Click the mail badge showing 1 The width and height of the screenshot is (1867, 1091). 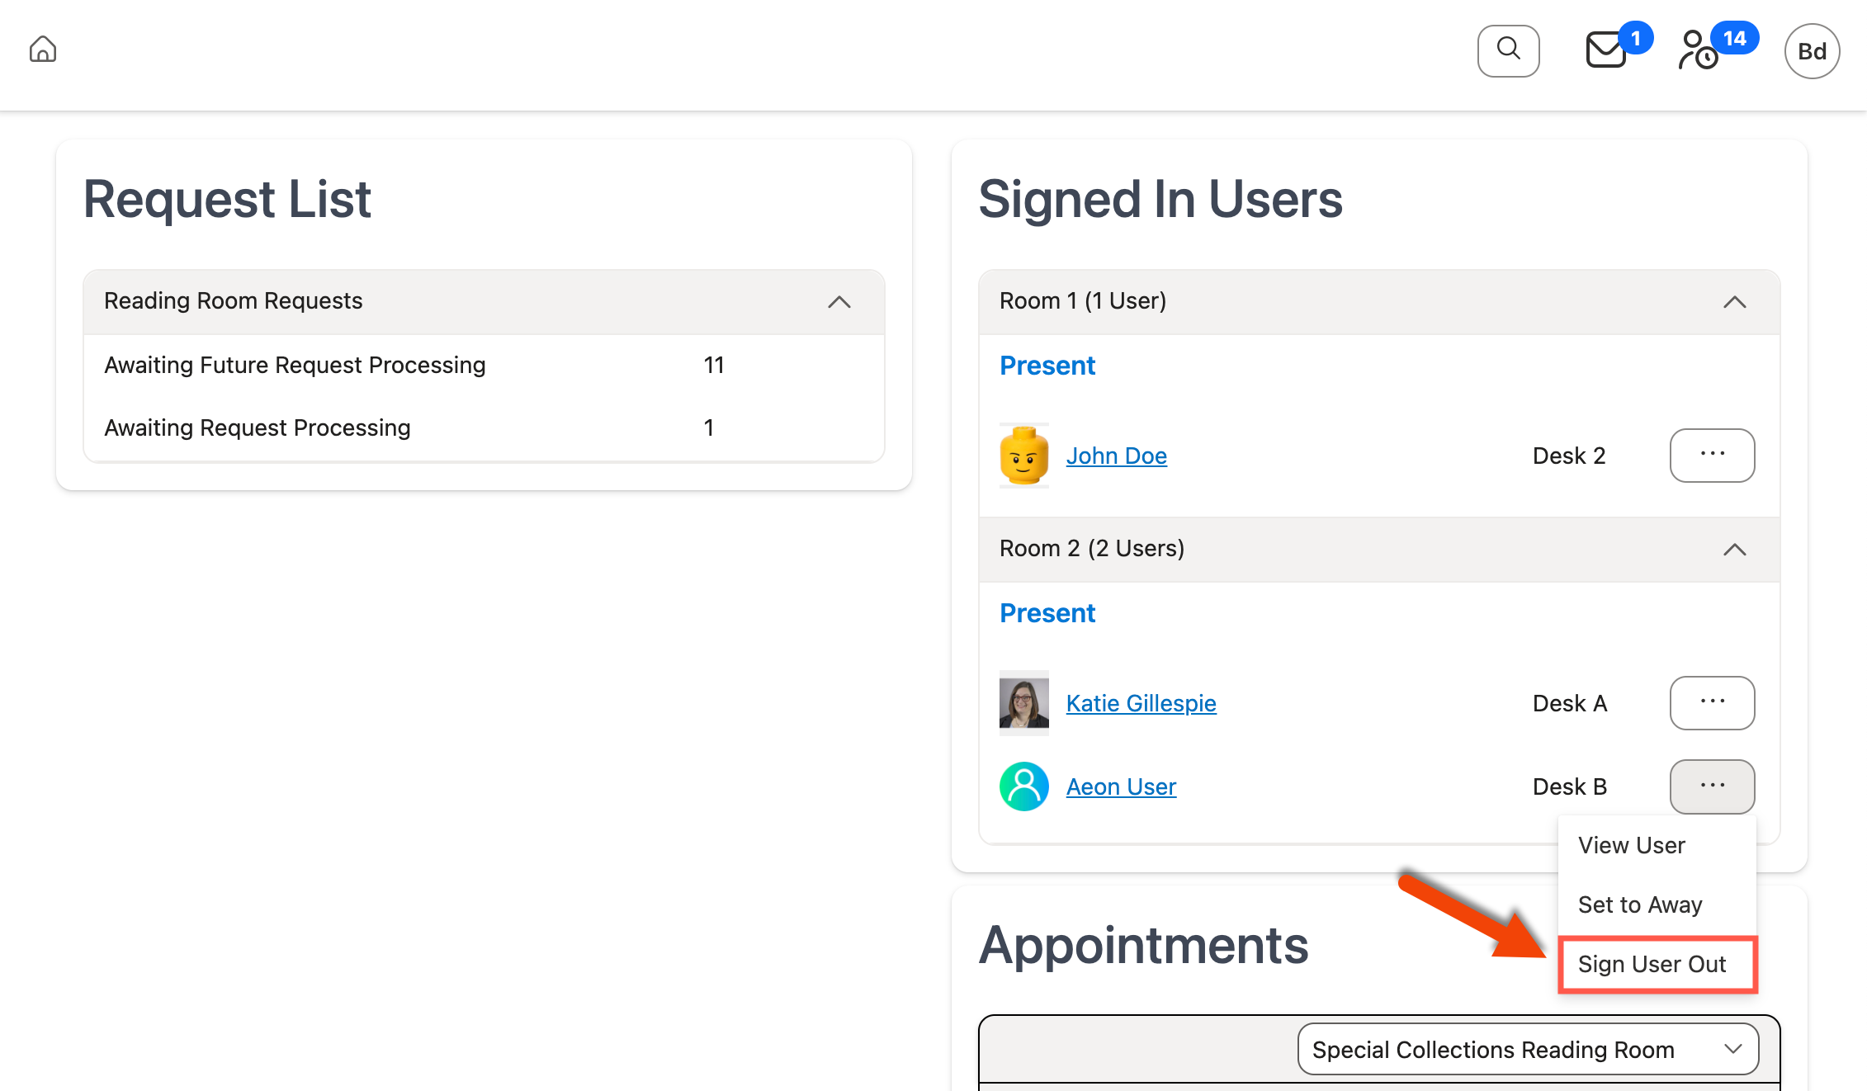coord(1638,36)
